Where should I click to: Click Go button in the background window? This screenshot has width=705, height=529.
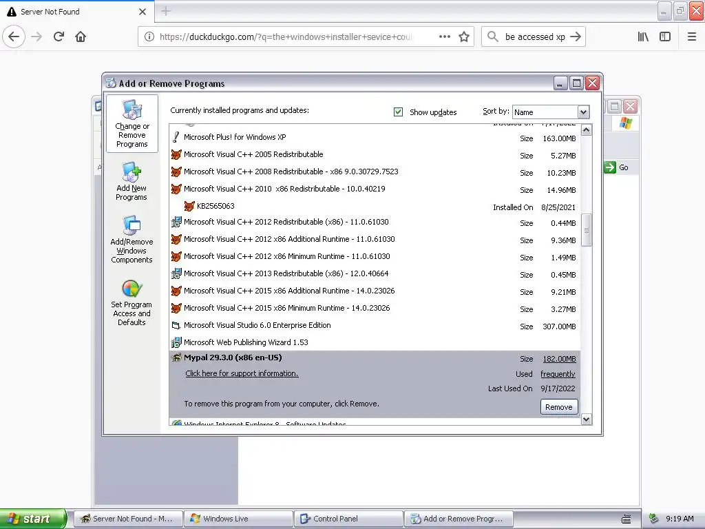tap(617, 167)
